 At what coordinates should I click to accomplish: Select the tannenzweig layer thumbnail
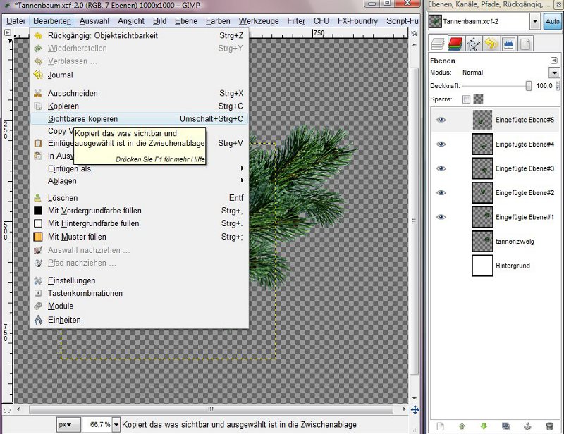tap(482, 241)
